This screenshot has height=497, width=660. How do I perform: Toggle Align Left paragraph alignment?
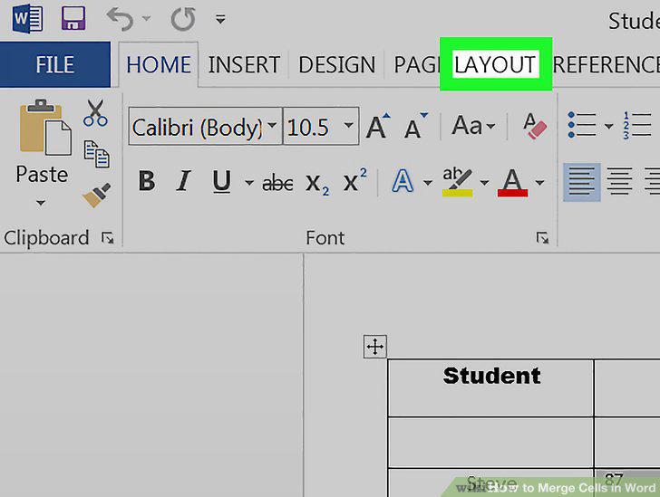click(582, 182)
